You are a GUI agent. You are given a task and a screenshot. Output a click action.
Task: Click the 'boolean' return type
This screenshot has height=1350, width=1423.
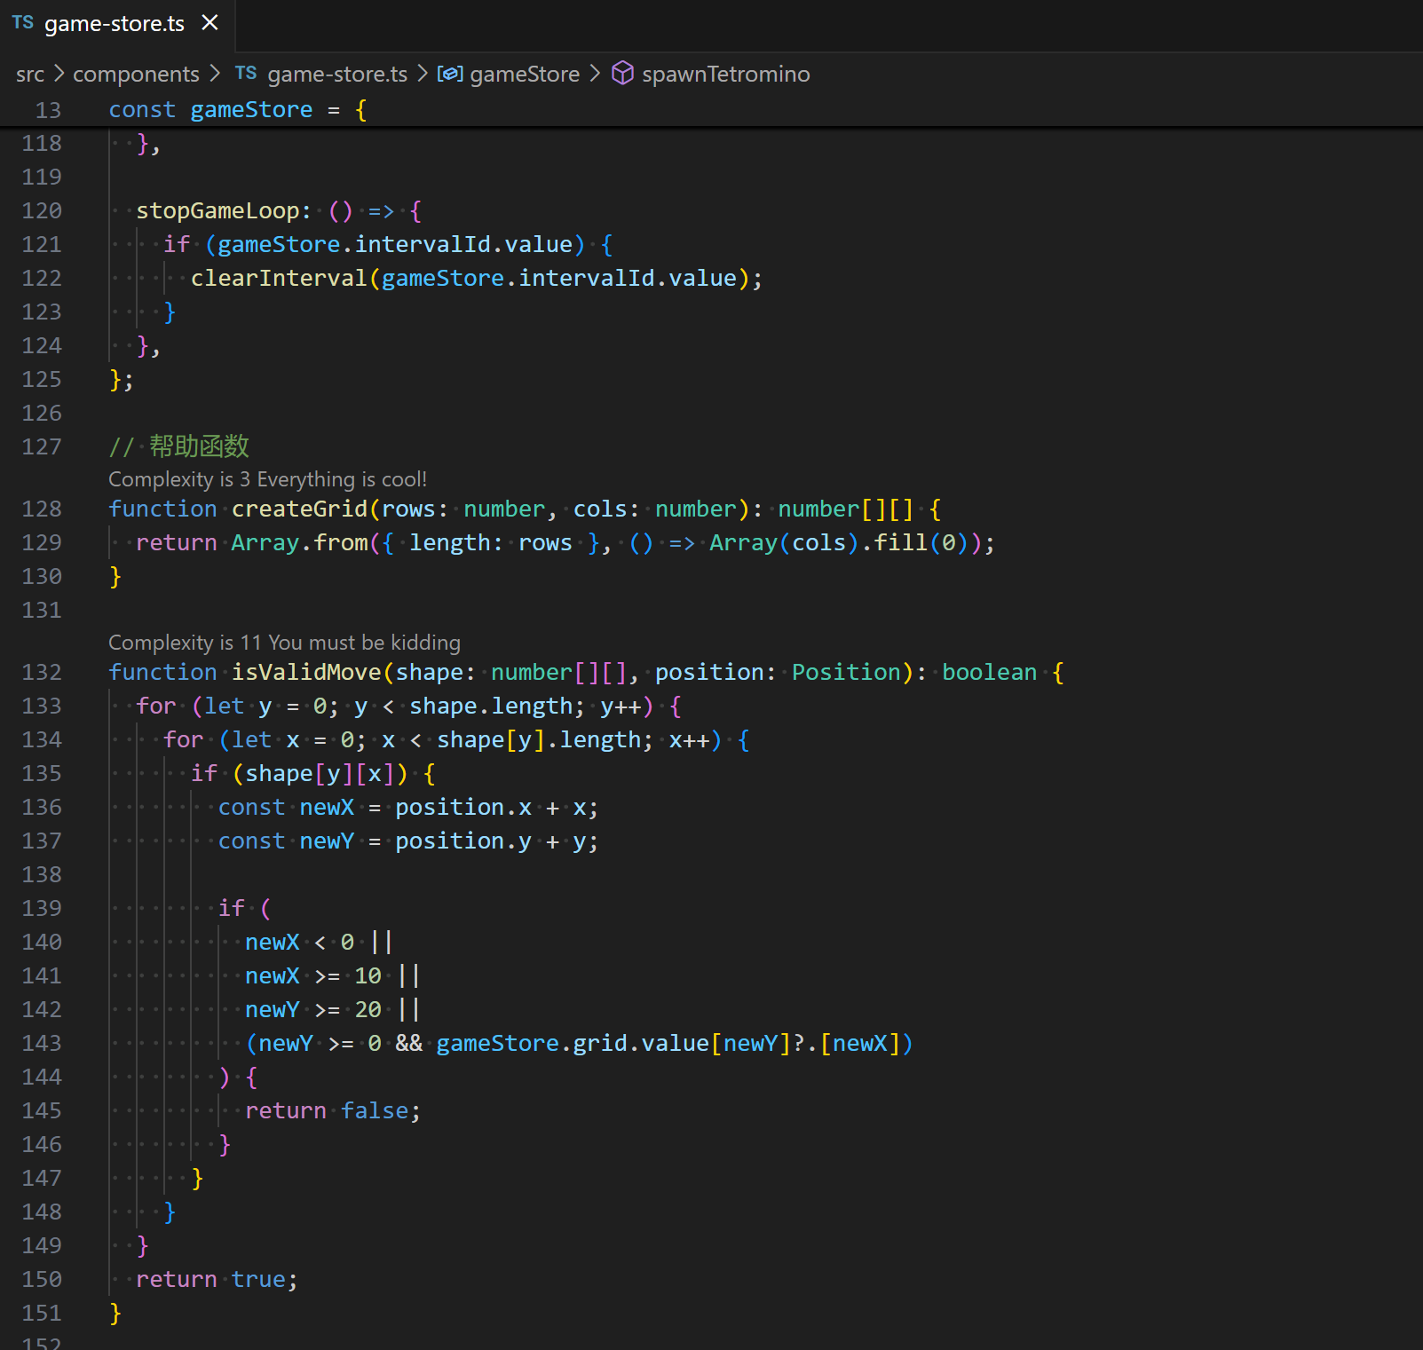[x=989, y=673]
